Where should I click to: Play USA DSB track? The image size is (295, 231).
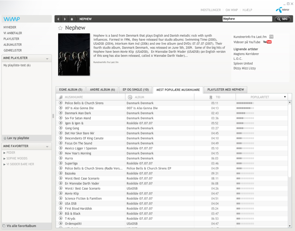(60, 203)
